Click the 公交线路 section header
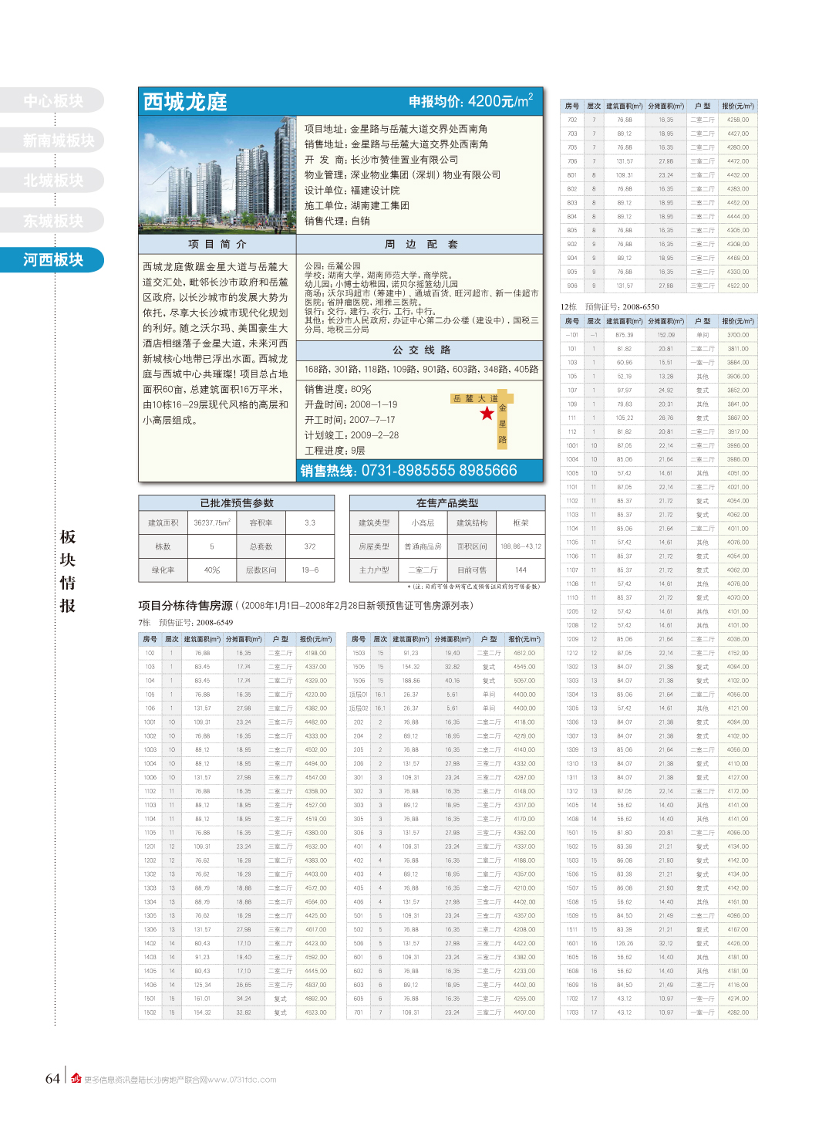Image resolution: width=829 pixels, height=1126 pixels. click(x=420, y=350)
